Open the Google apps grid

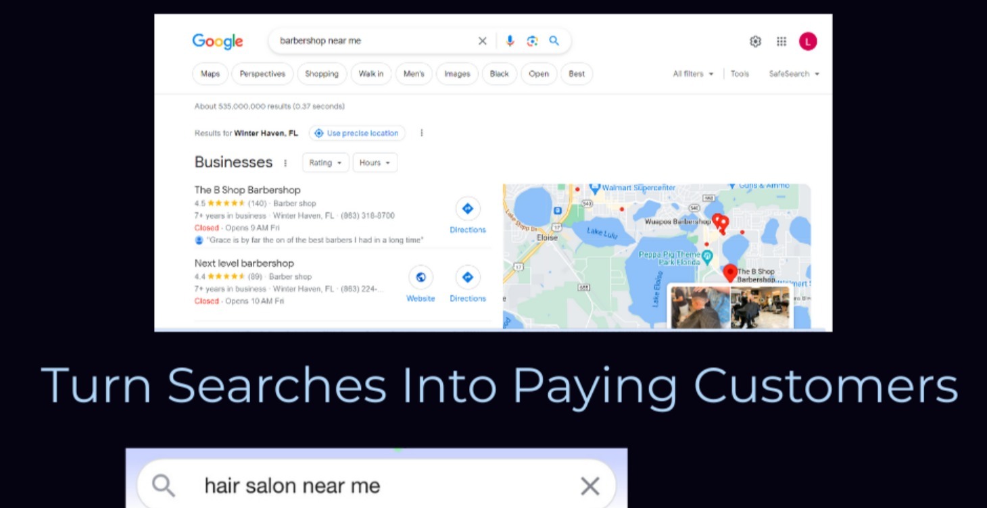pos(781,41)
